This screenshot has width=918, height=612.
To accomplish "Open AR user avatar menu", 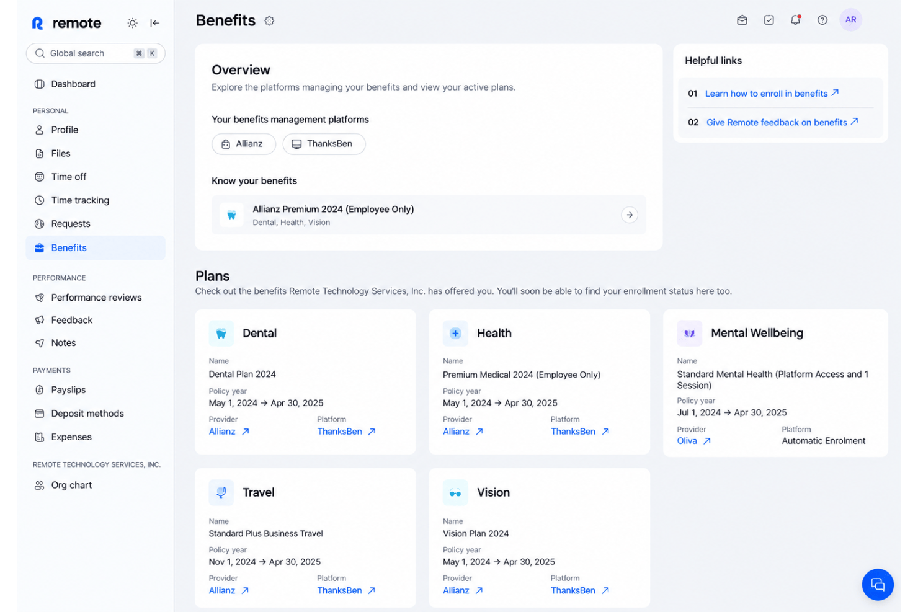I will click(x=851, y=20).
